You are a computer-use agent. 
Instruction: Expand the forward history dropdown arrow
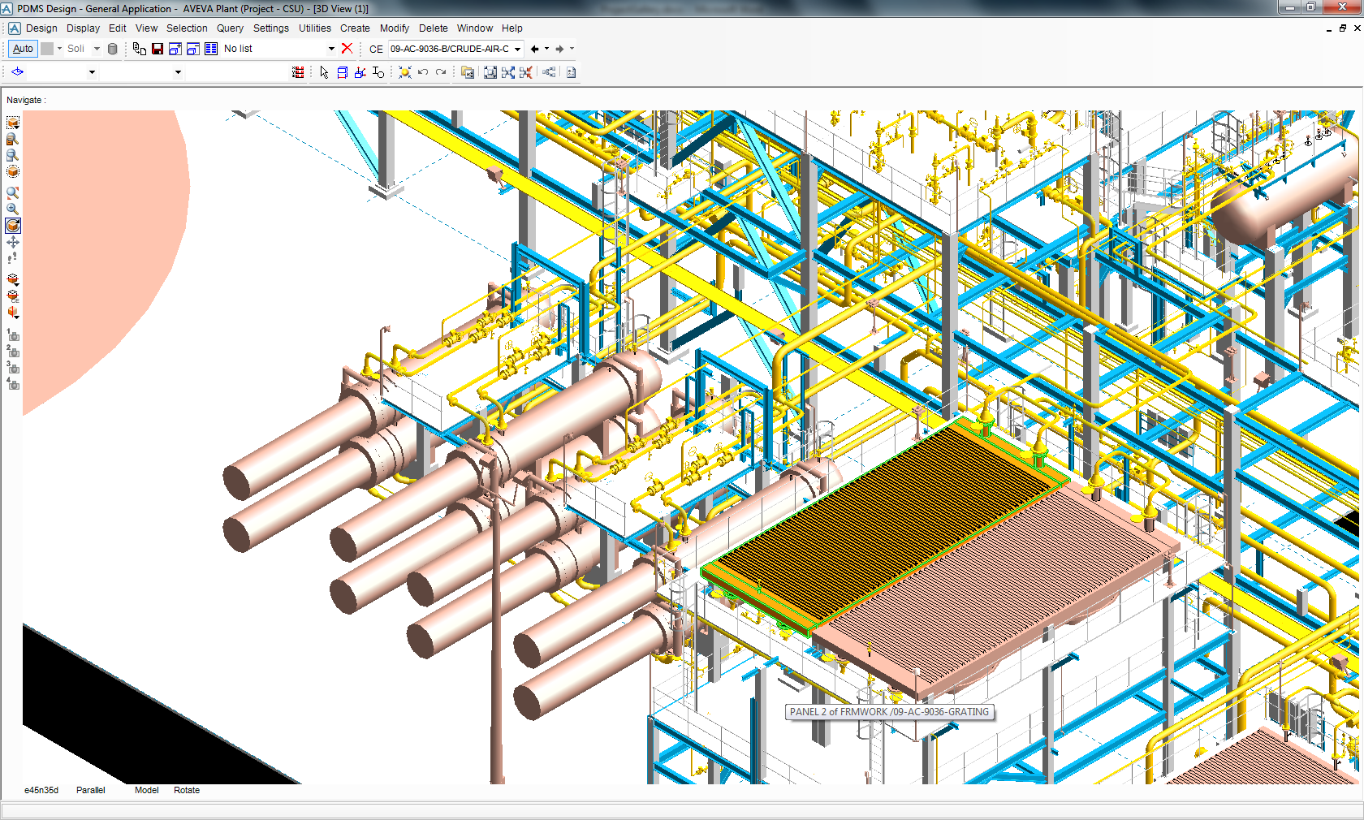click(x=572, y=49)
